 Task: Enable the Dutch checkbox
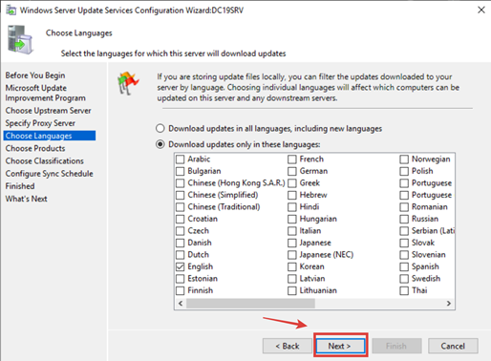tap(181, 255)
